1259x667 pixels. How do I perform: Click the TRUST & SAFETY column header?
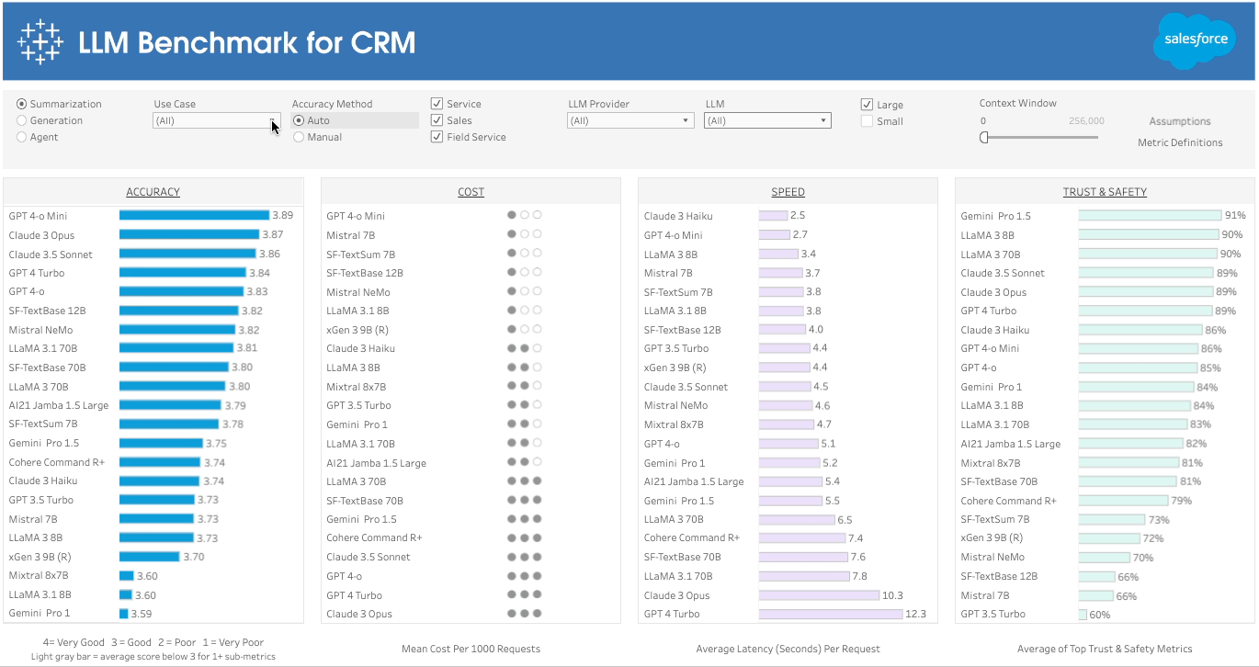click(1105, 192)
